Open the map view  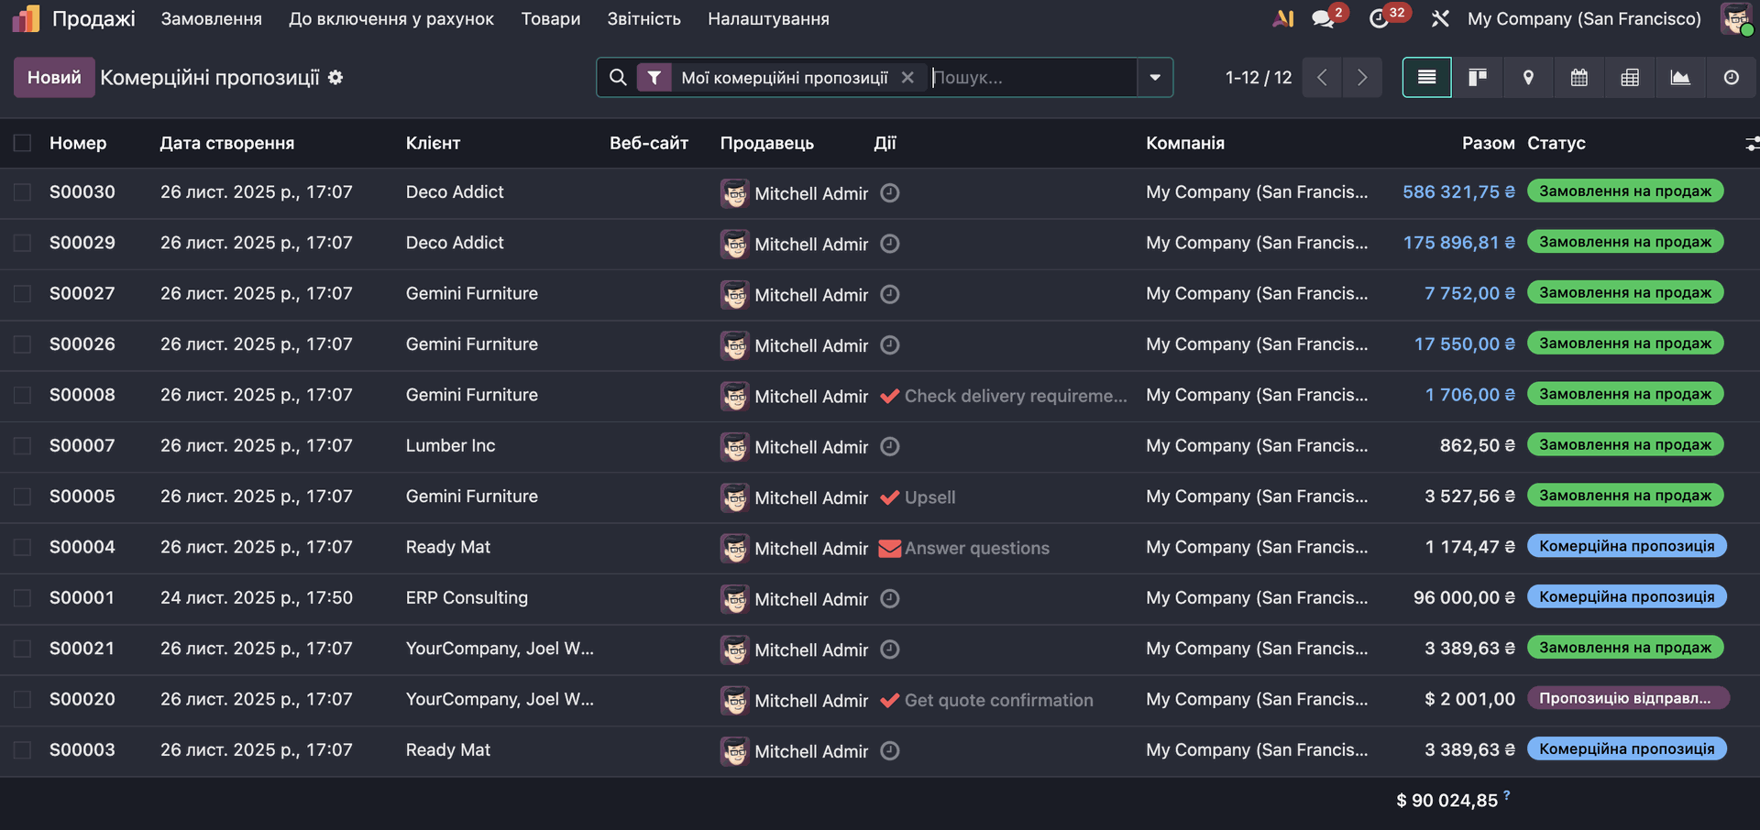tap(1528, 78)
